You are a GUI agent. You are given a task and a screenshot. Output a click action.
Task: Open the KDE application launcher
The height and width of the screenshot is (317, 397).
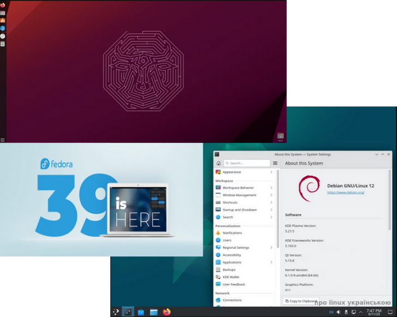(116, 312)
